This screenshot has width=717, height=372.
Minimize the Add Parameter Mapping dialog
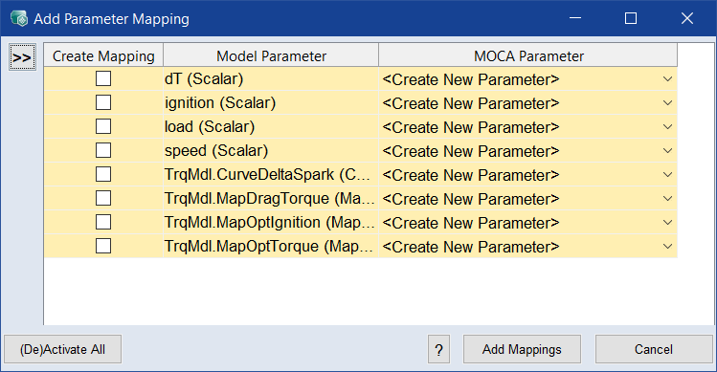click(575, 18)
